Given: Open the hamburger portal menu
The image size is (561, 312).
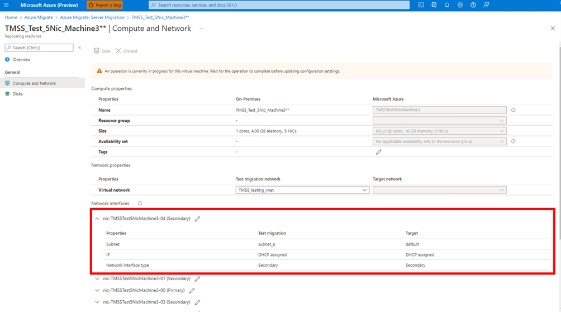Looking at the screenshot, I should coord(6,5).
